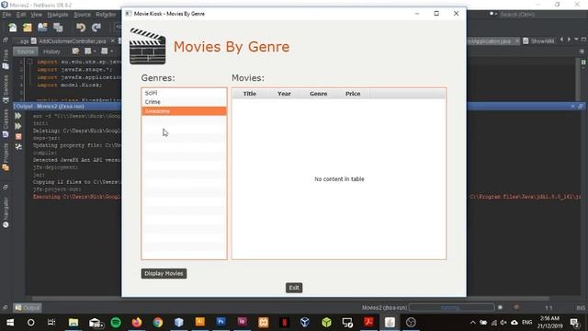
Task: Click the Open Project icon in NetBeans toolbar
Action: point(43,28)
